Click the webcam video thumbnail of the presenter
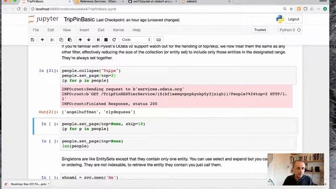 pyautogui.click(x=296, y=169)
